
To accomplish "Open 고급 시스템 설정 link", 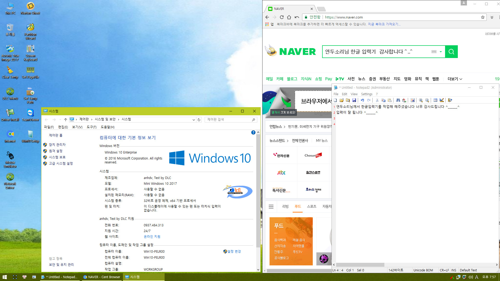I will pos(61,163).
